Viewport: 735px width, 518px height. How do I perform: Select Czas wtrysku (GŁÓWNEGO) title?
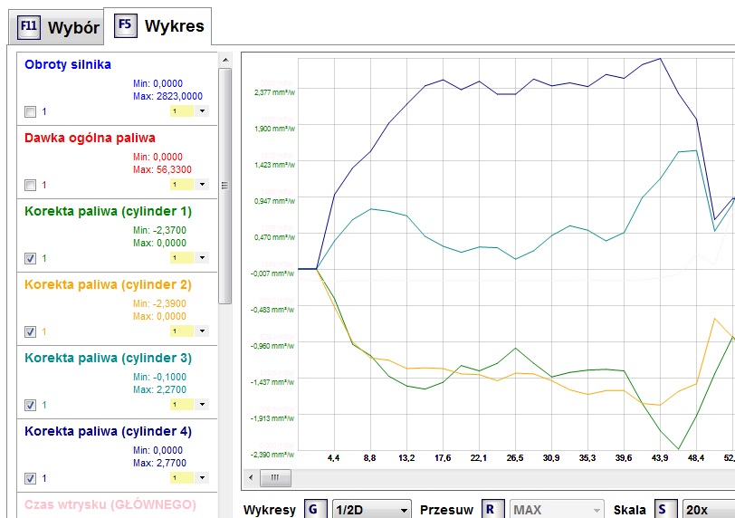[110, 505]
